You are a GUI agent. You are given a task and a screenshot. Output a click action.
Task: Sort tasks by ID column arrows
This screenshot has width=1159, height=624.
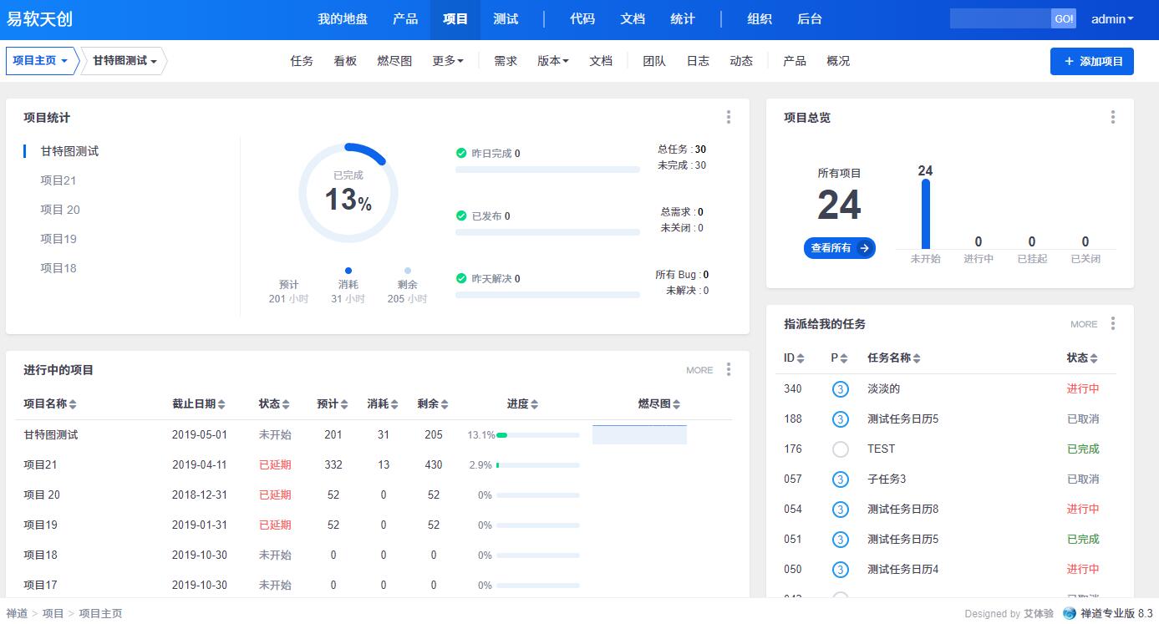[x=801, y=358]
